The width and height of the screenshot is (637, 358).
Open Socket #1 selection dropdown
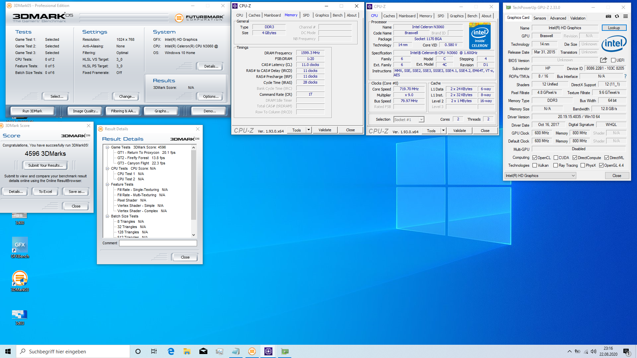pyautogui.click(x=409, y=120)
